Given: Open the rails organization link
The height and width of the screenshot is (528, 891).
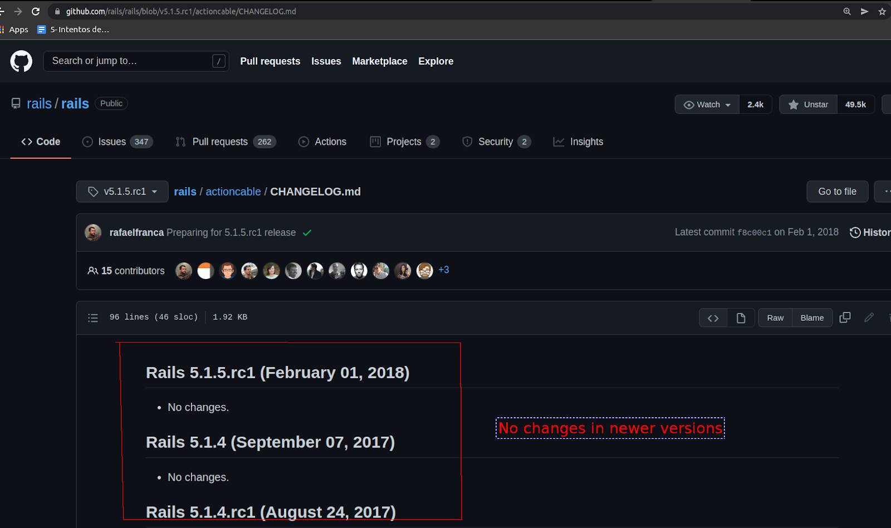Looking at the screenshot, I should (39, 104).
